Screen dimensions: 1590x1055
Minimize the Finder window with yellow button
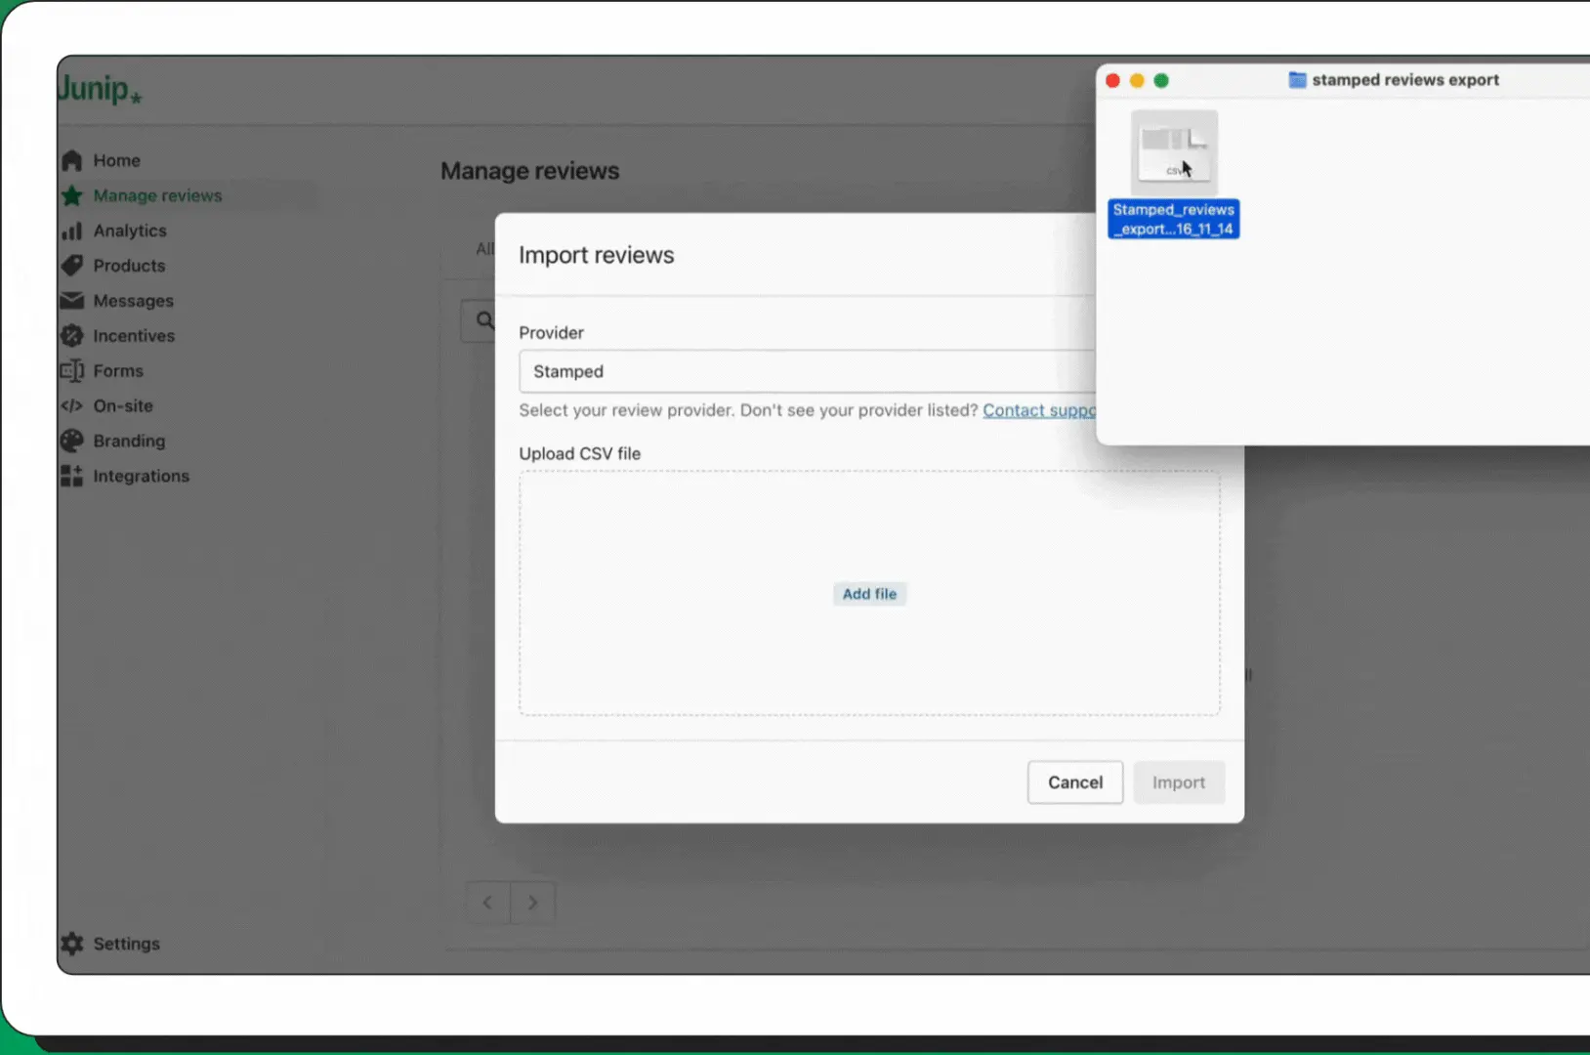[x=1137, y=80]
